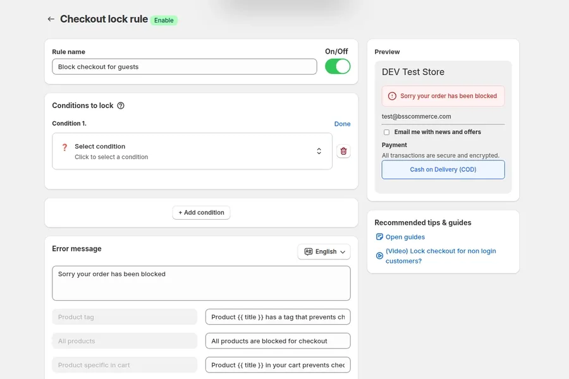569x379 pixels.
Task: Delete Condition 1 with the trash icon
Action: [343, 151]
